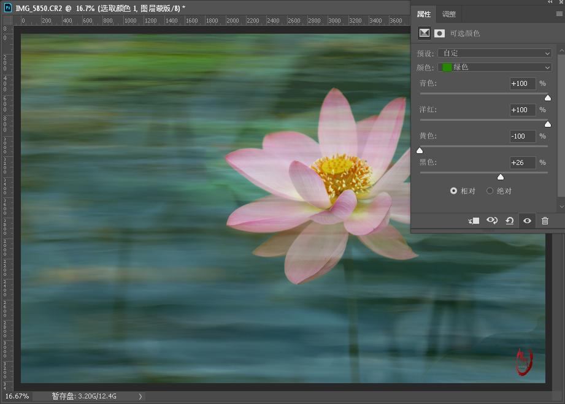Collapse the panel with double-arrow icon
This screenshot has width=565, height=404.
pos(550,2)
